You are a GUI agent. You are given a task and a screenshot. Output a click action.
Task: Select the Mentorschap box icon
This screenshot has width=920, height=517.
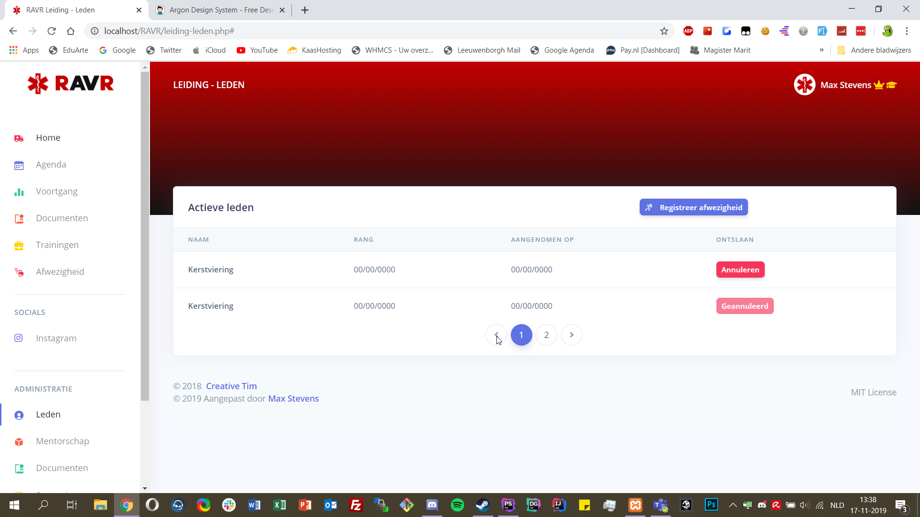(19, 442)
